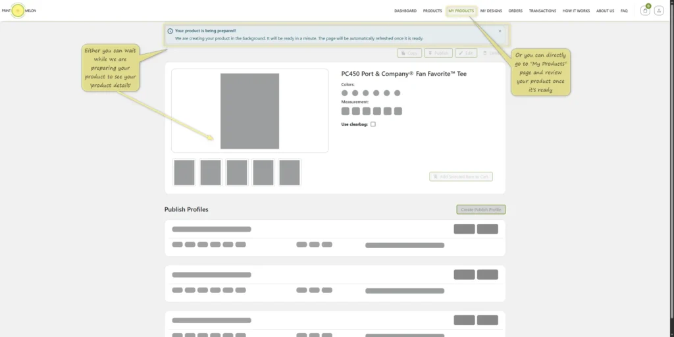Dismiss the product being prepared notification

pos(500,32)
